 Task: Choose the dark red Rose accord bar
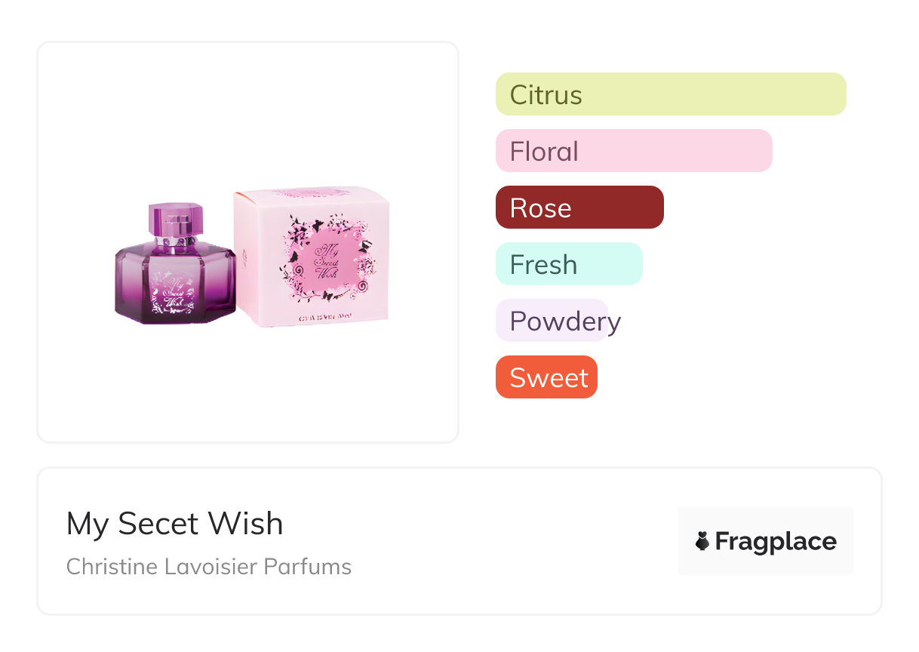click(579, 208)
